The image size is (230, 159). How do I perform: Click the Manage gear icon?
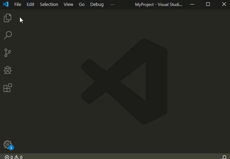(x=8, y=144)
